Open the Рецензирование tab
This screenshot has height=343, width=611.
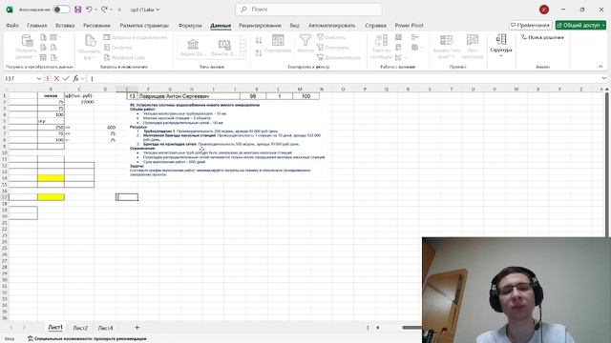coord(260,26)
